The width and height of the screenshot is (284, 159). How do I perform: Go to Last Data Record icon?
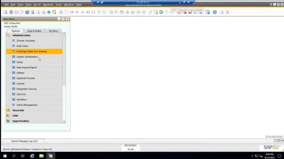(88, 12)
